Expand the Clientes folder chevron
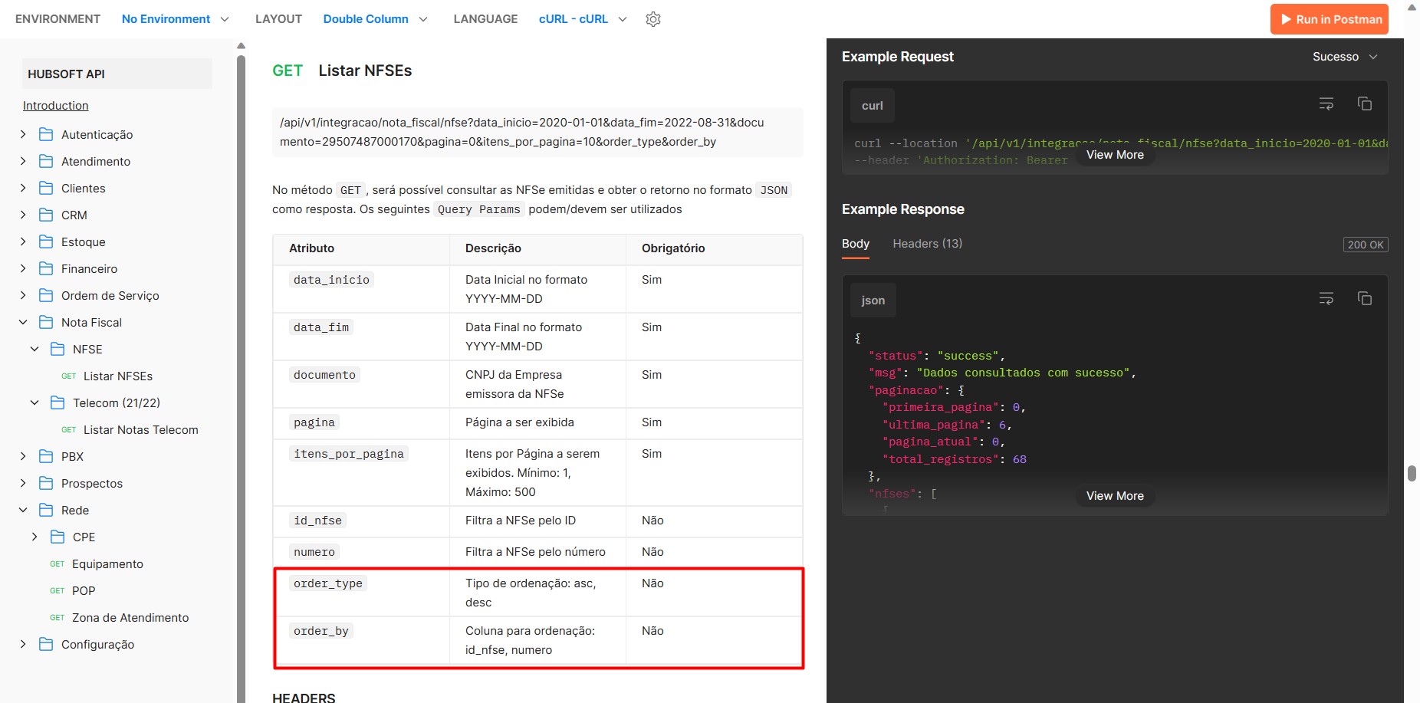Viewport: 1420px width, 703px height. click(x=23, y=188)
